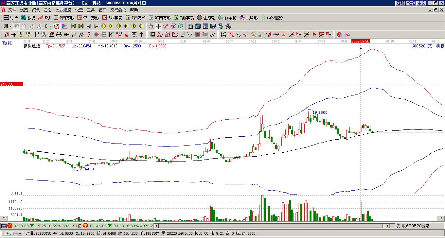The height and width of the screenshot is (238, 445).
Task: Click the red-blue yin-yang icon
Action: 340,35
